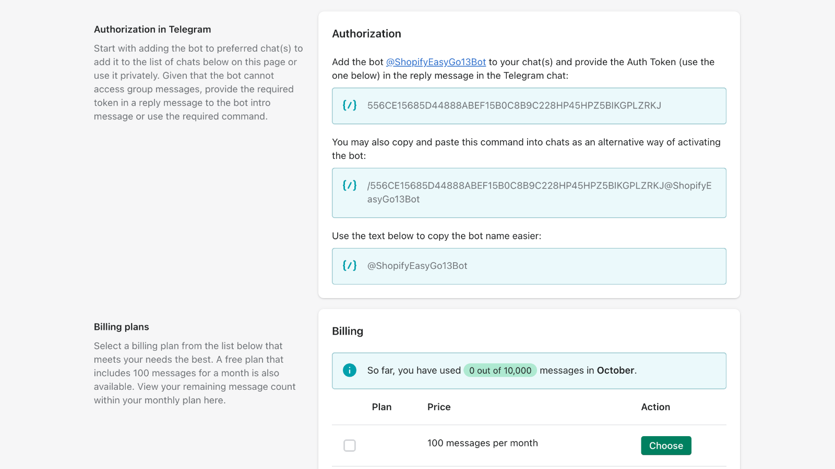Viewport: 835px width, 469px height.
Task: Open the @ShopifyEasyGo13Bot hyperlink
Action: [436, 62]
